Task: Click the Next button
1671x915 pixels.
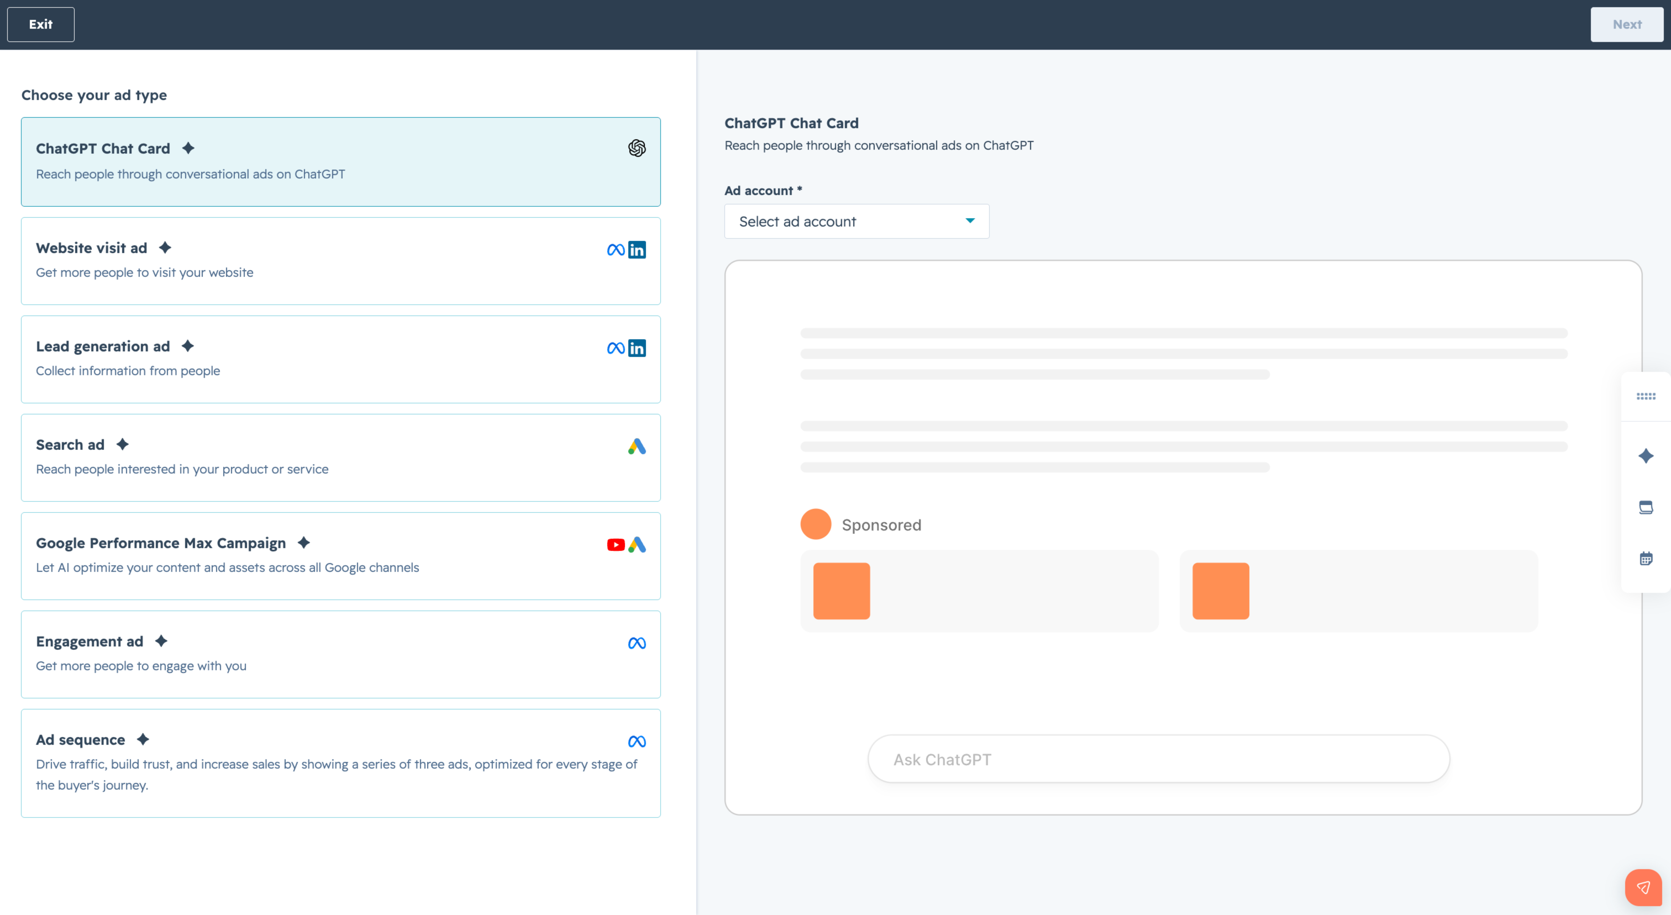Action: coord(1626,25)
